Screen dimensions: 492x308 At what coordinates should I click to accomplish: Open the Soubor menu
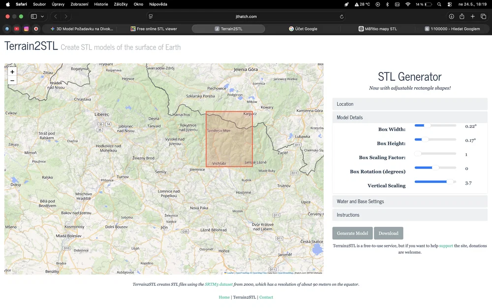click(x=39, y=4)
